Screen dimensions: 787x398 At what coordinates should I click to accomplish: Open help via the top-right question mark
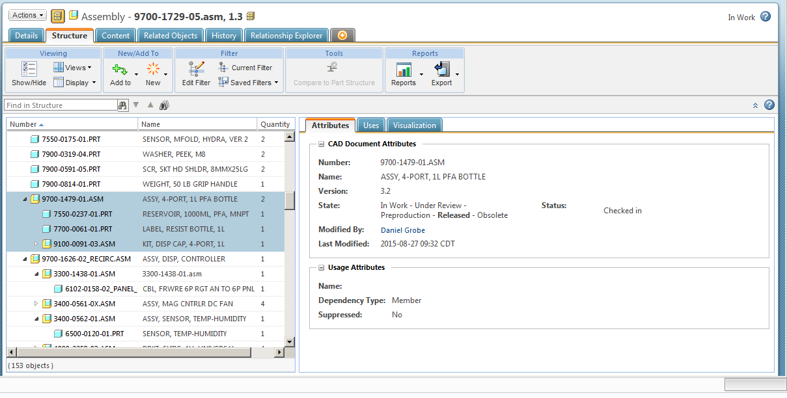(x=766, y=17)
